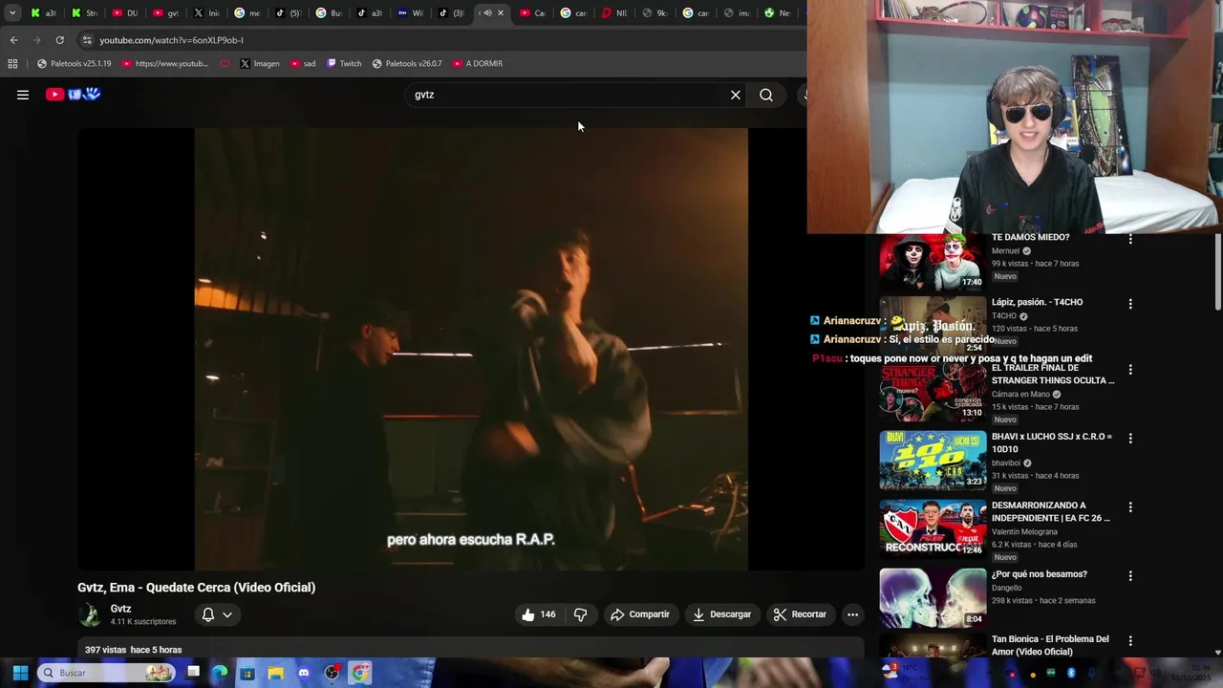
Task: Open more actions ellipsis under the video
Action: click(852, 614)
